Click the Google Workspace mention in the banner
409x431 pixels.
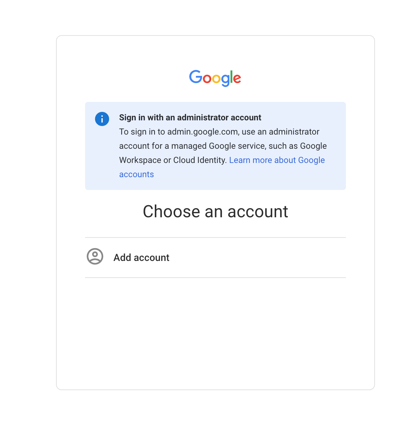pos(313,146)
